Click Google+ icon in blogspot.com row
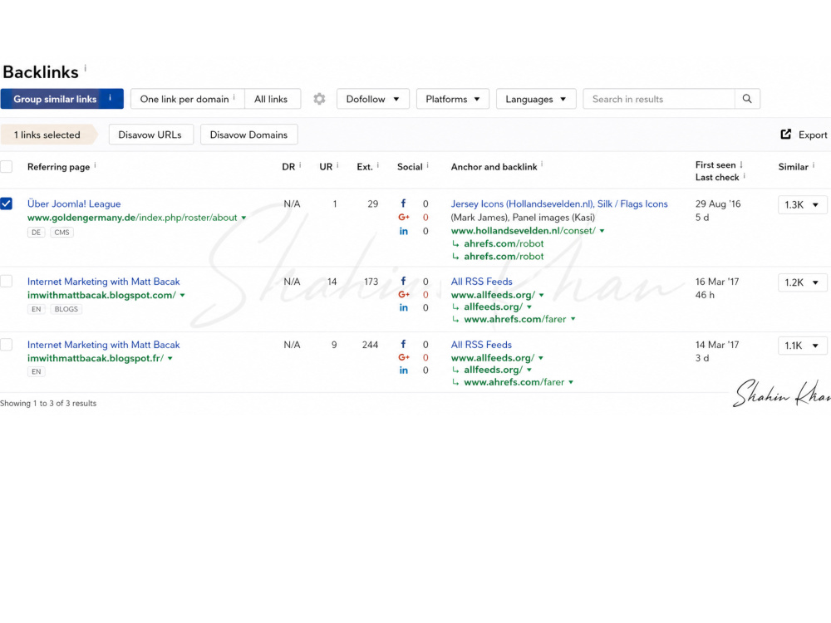Image resolution: width=831 pixels, height=623 pixels. coord(404,295)
